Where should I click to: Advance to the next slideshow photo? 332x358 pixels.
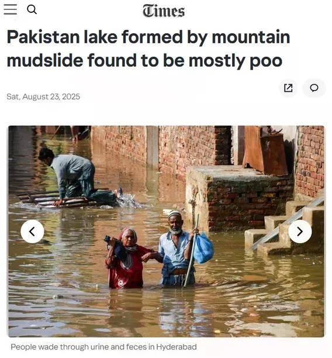(x=300, y=232)
